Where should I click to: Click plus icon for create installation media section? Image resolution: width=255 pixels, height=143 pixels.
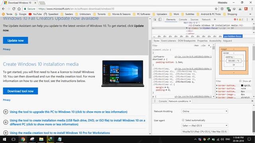tap(6, 122)
